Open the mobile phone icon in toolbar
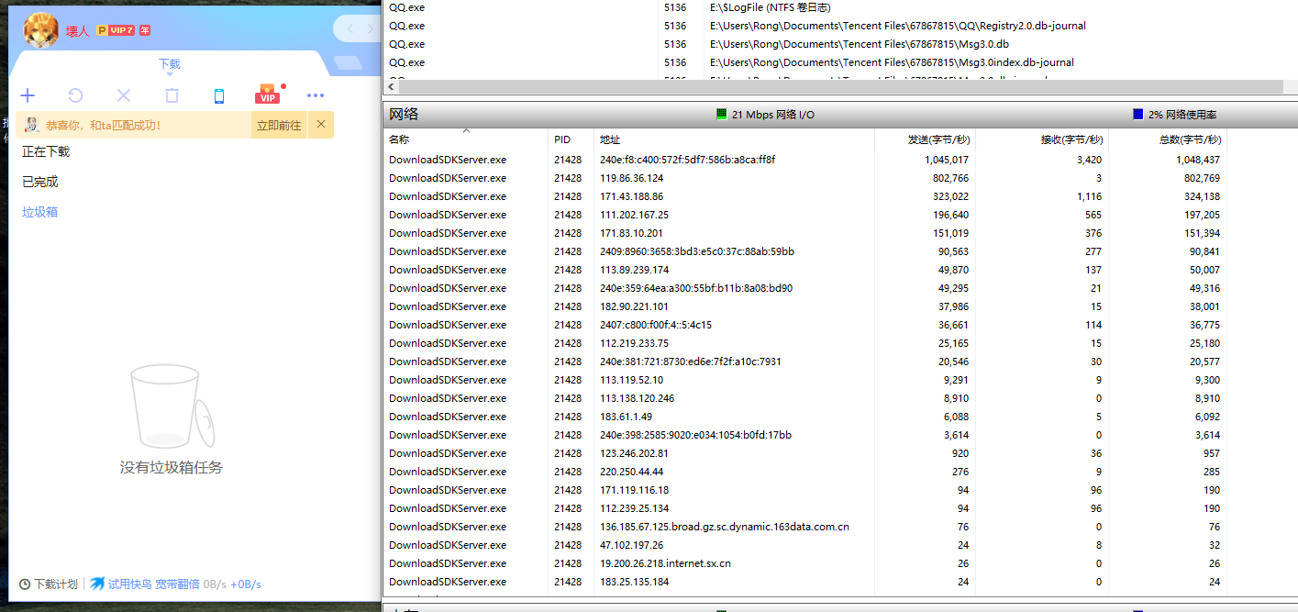 click(x=219, y=96)
